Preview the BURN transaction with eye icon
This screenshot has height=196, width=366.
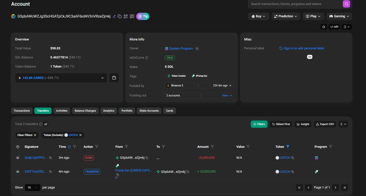18,158
